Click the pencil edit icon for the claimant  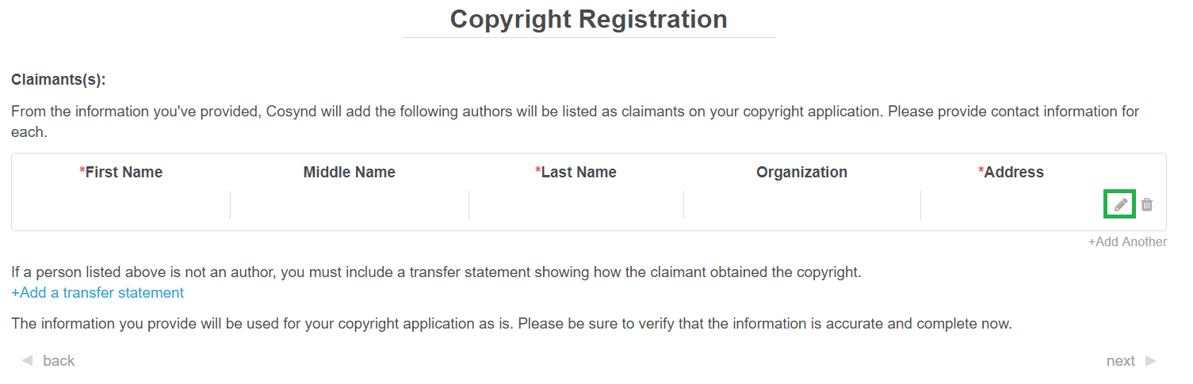[1120, 204]
